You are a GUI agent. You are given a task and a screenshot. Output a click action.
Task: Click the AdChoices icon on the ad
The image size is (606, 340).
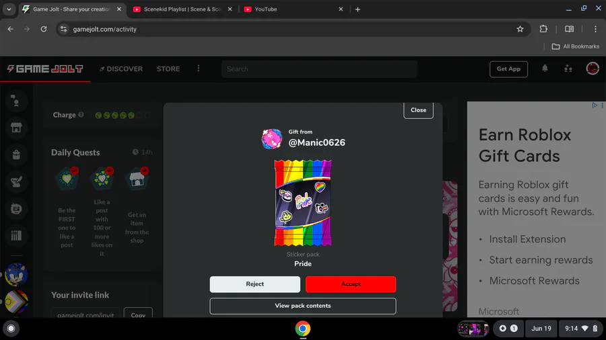(595, 105)
